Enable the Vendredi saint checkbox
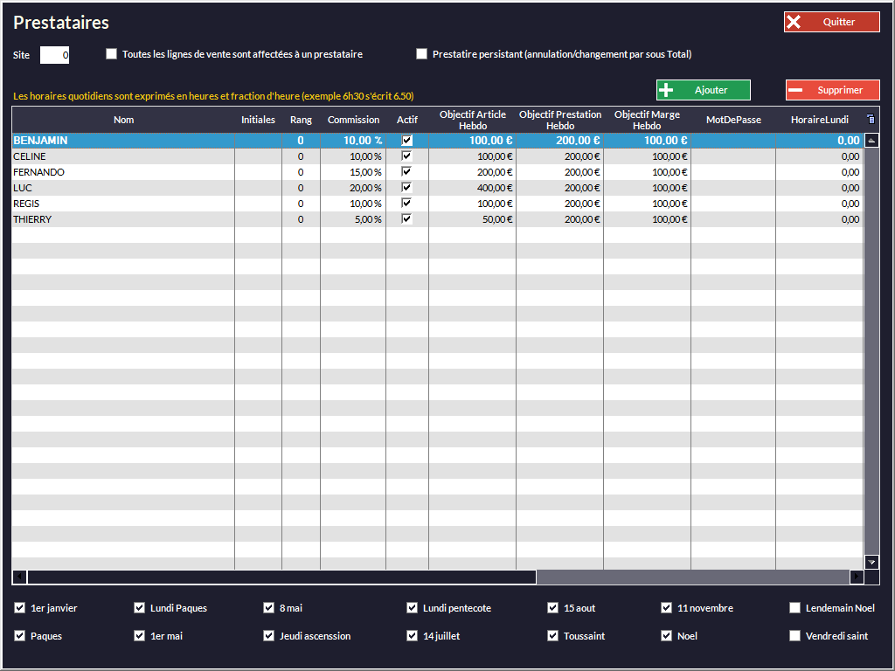Image resolution: width=895 pixels, height=671 pixels. click(794, 636)
